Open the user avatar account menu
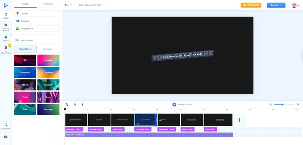 [x=295, y=5]
